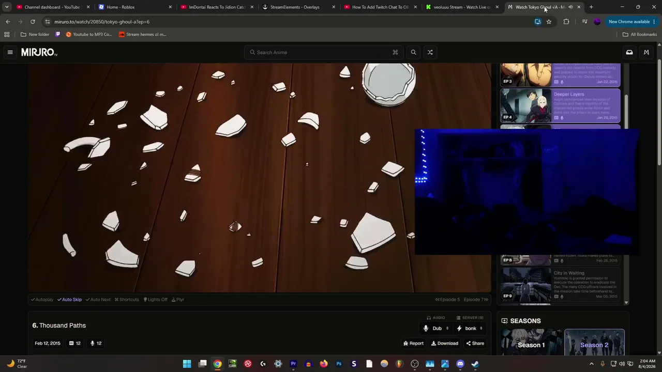662x372 pixels.
Task: Open the New folder bookmark folder
Action: (35, 35)
